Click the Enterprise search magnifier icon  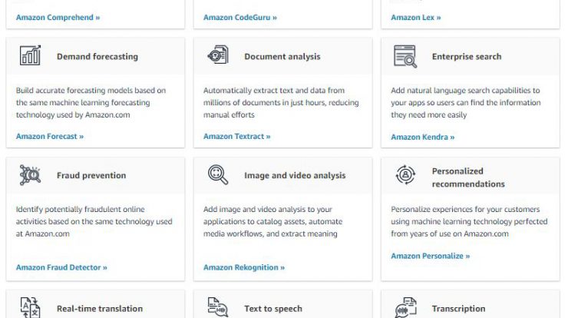click(405, 56)
